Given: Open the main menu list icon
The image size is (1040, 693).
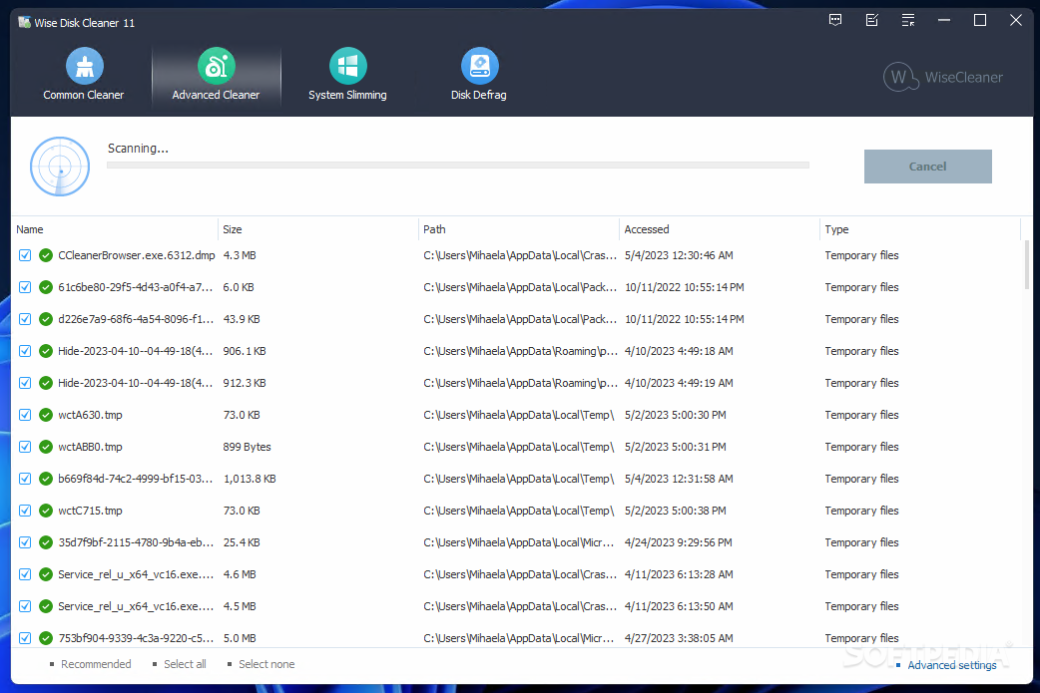Looking at the screenshot, I should [908, 21].
